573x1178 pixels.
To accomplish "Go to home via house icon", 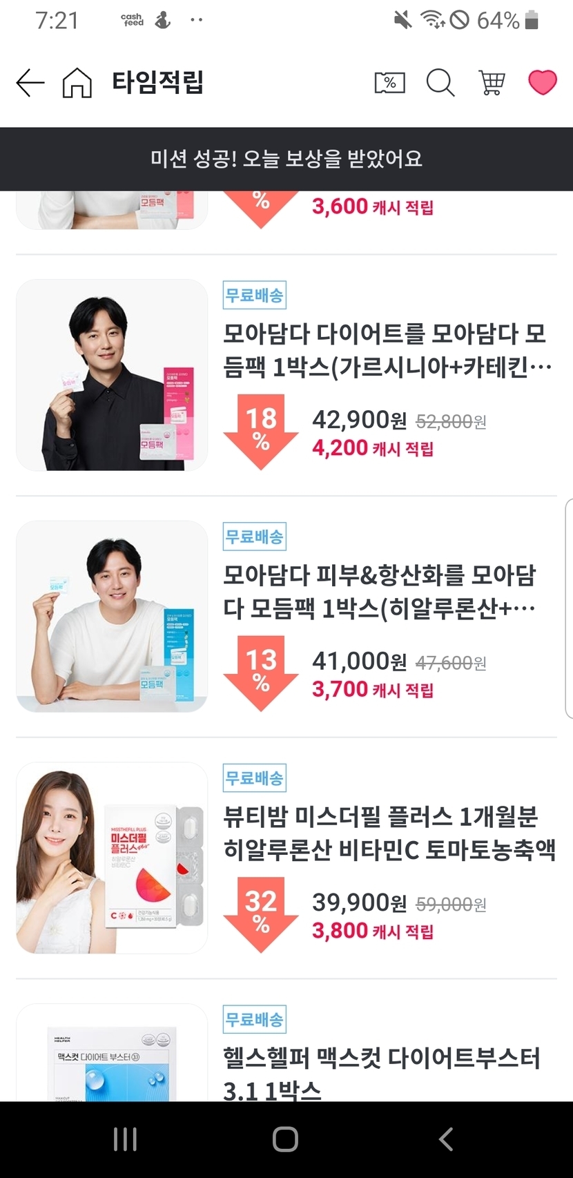I will pyautogui.click(x=77, y=83).
